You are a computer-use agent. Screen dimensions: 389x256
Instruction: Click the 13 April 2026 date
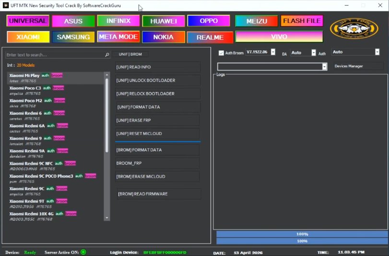point(248,253)
